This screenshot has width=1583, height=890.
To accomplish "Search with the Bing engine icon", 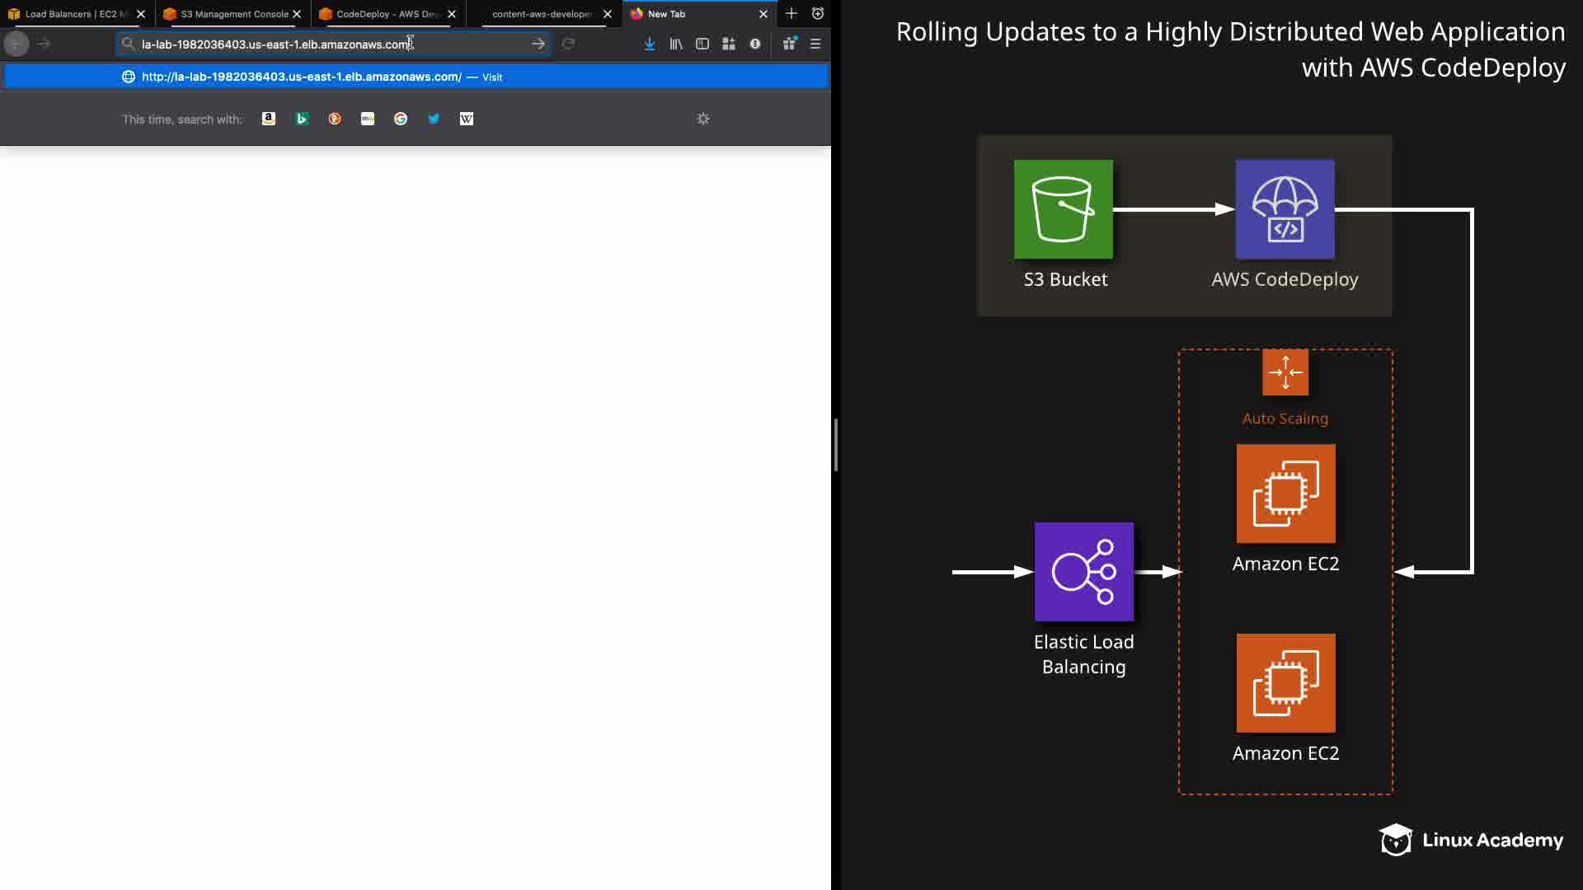I will click(x=302, y=119).
